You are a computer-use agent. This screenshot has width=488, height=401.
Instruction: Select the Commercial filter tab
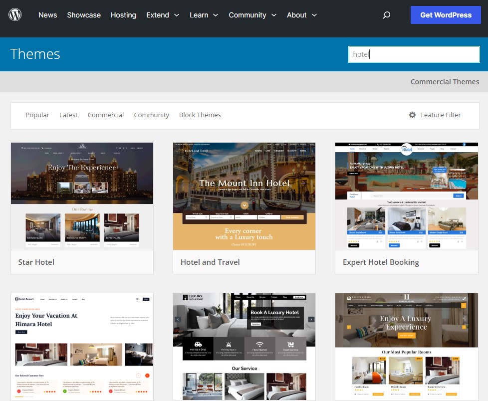click(105, 115)
